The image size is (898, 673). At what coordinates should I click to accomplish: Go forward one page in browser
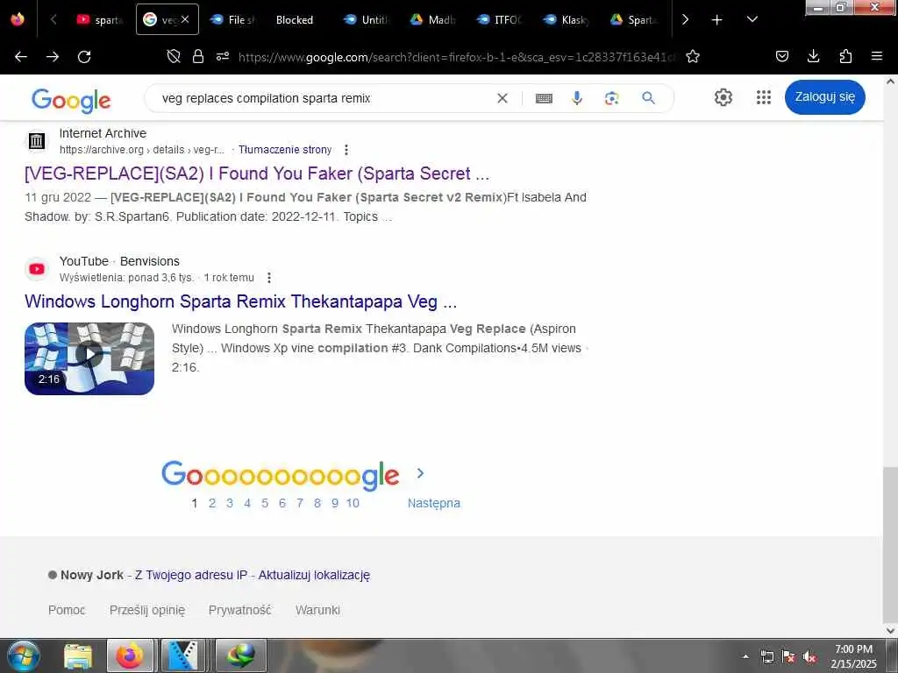tap(53, 57)
